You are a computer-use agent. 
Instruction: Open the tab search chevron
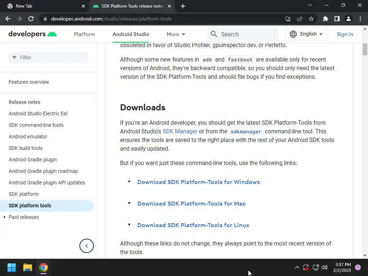pyautogui.click(x=310, y=5)
